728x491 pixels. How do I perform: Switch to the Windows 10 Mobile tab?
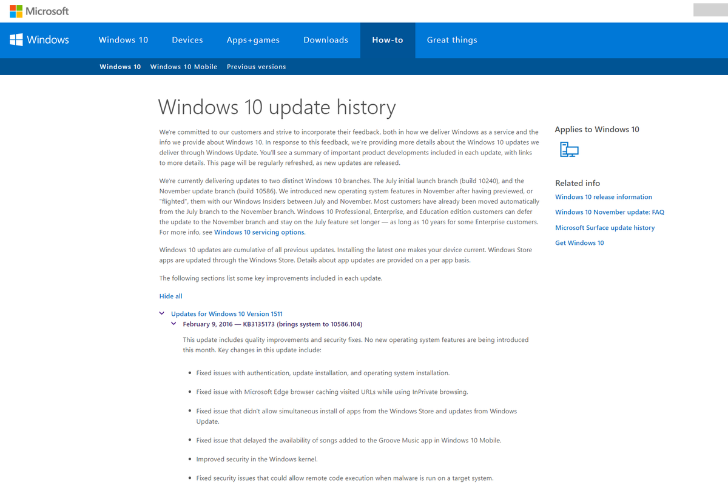point(183,67)
